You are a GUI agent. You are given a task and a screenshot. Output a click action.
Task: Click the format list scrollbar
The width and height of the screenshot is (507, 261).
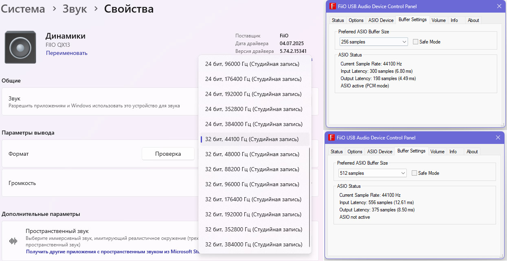click(310, 197)
